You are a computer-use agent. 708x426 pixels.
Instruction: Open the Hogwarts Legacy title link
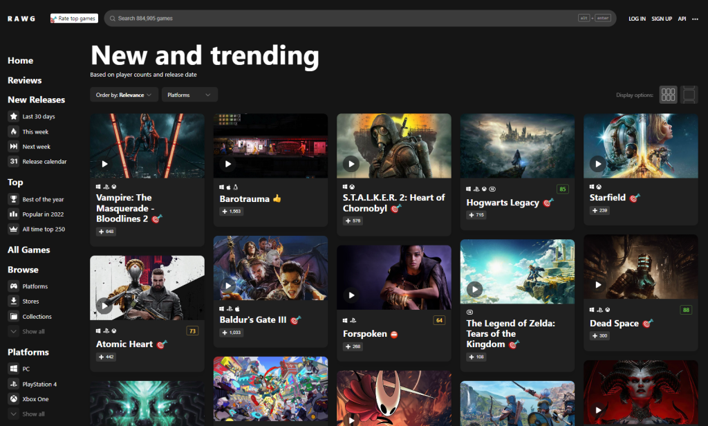503,203
